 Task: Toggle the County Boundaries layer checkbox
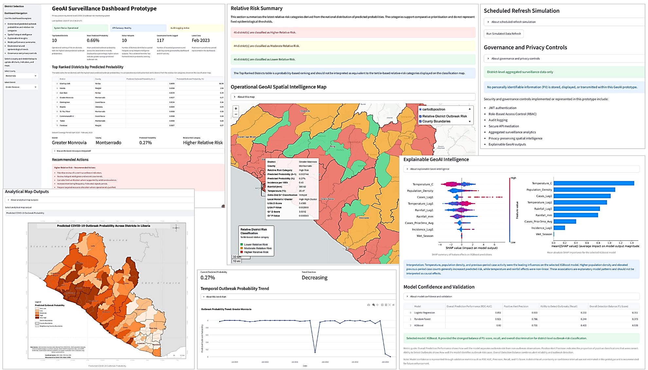click(420, 121)
